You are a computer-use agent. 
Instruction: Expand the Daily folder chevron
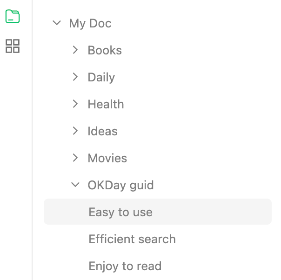[x=75, y=77]
